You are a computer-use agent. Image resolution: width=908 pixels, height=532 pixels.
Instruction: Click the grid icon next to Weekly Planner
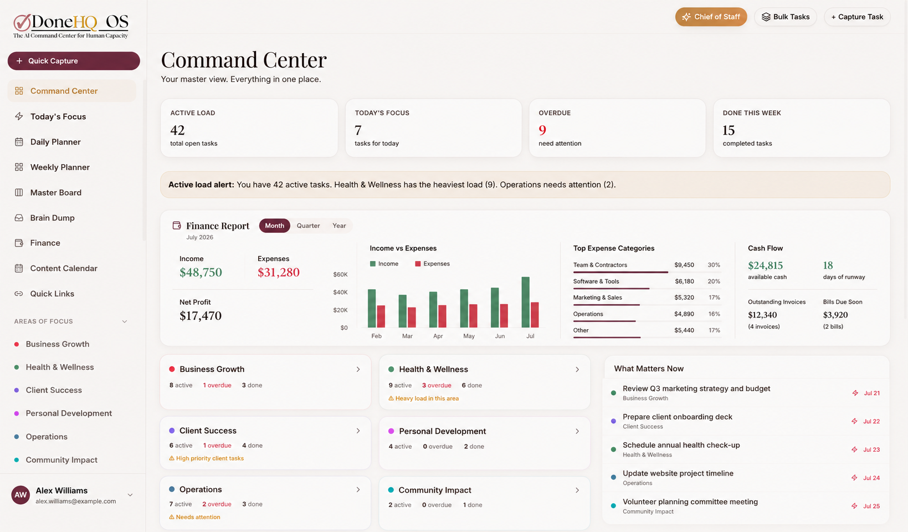click(19, 167)
